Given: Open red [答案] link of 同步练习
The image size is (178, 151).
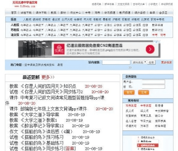Looking at the screenshot, I should [x=70, y=149].
